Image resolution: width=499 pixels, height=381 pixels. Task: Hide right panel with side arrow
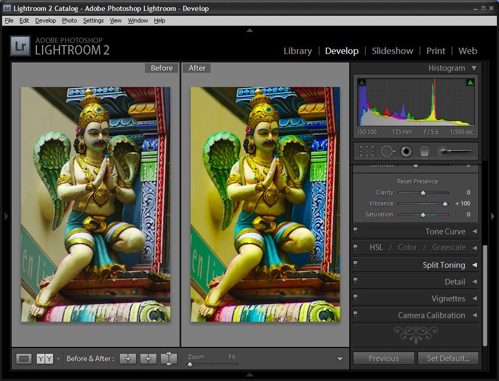pyautogui.click(x=493, y=216)
